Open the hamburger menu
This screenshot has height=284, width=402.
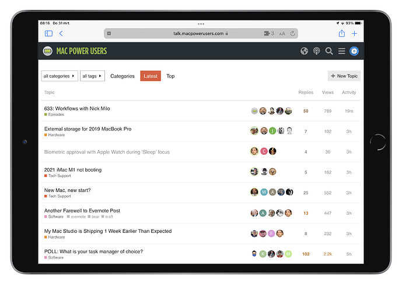pyautogui.click(x=342, y=51)
